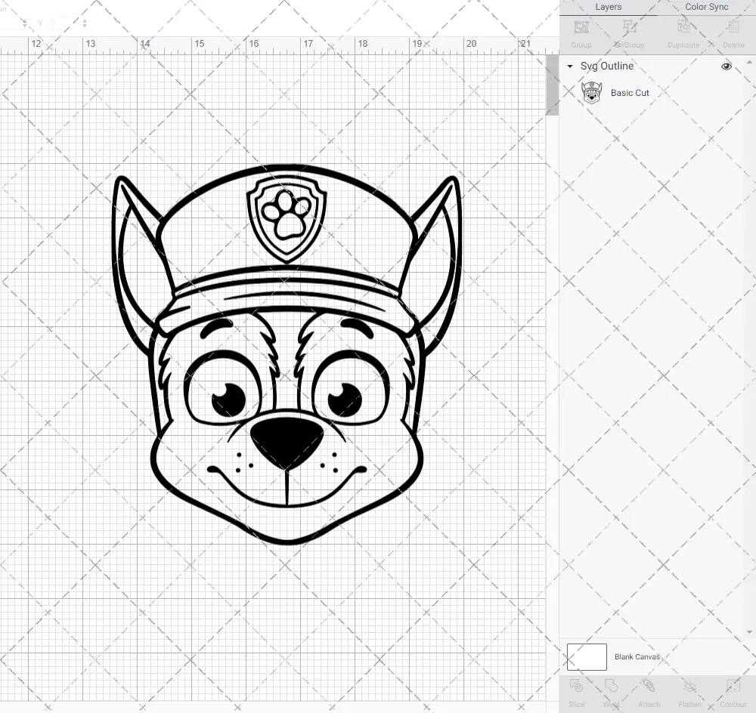Click the Y value stepper up arrow
756x713 pixels.
coord(85,20)
